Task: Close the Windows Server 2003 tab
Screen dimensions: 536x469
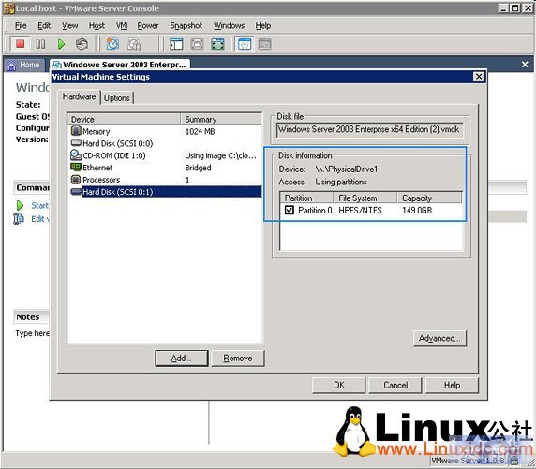Action: 525,65
